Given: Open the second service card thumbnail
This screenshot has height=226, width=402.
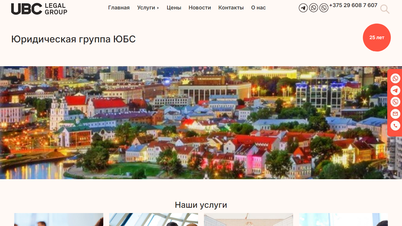Looking at the screenshot, I should click(154, 220).
